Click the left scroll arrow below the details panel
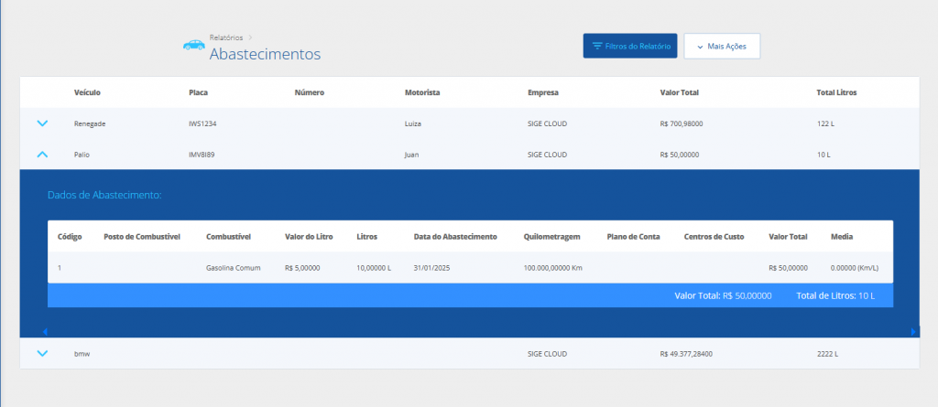The height and width of the screenshot is (407, 938). point(45,331)
